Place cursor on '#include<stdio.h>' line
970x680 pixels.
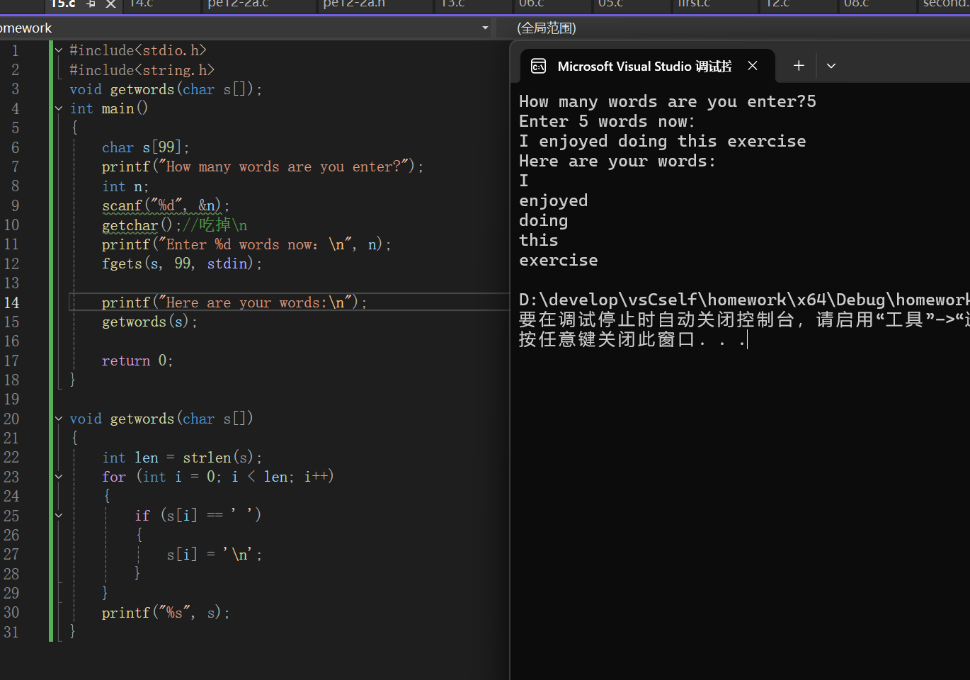138,50
